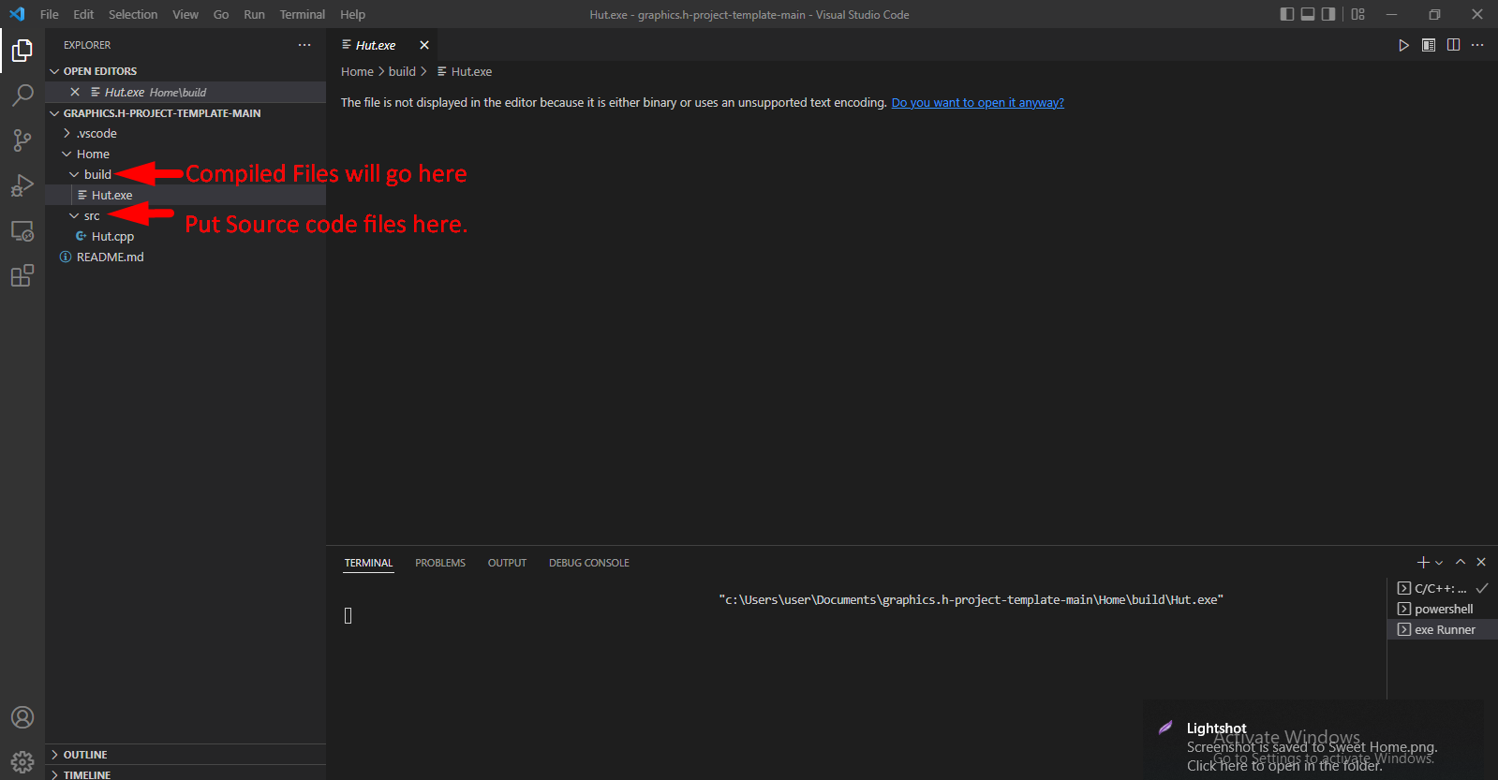The image size is (1498, 780).
Task: Click the Visual Studio Code logo icon
Action: tap(17, 14)
